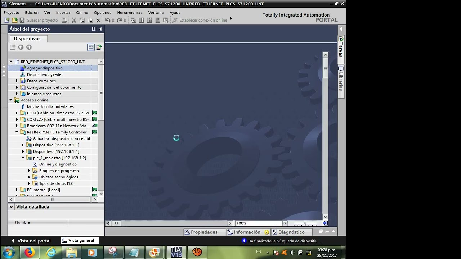Switch to Vista del portal
461x259 pixels.
tap(31, 241)
